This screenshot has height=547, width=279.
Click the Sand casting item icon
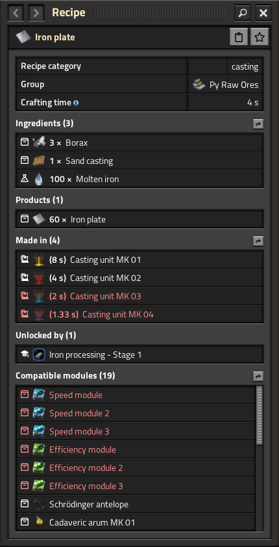(39, 161)
